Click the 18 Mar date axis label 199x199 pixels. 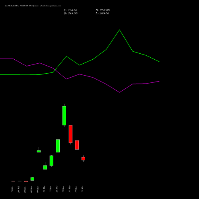click(82, 189)
